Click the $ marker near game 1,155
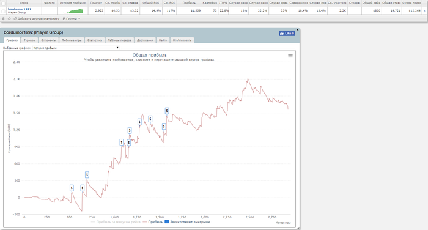This screenshot has height=230, width=428. (129, 143)
